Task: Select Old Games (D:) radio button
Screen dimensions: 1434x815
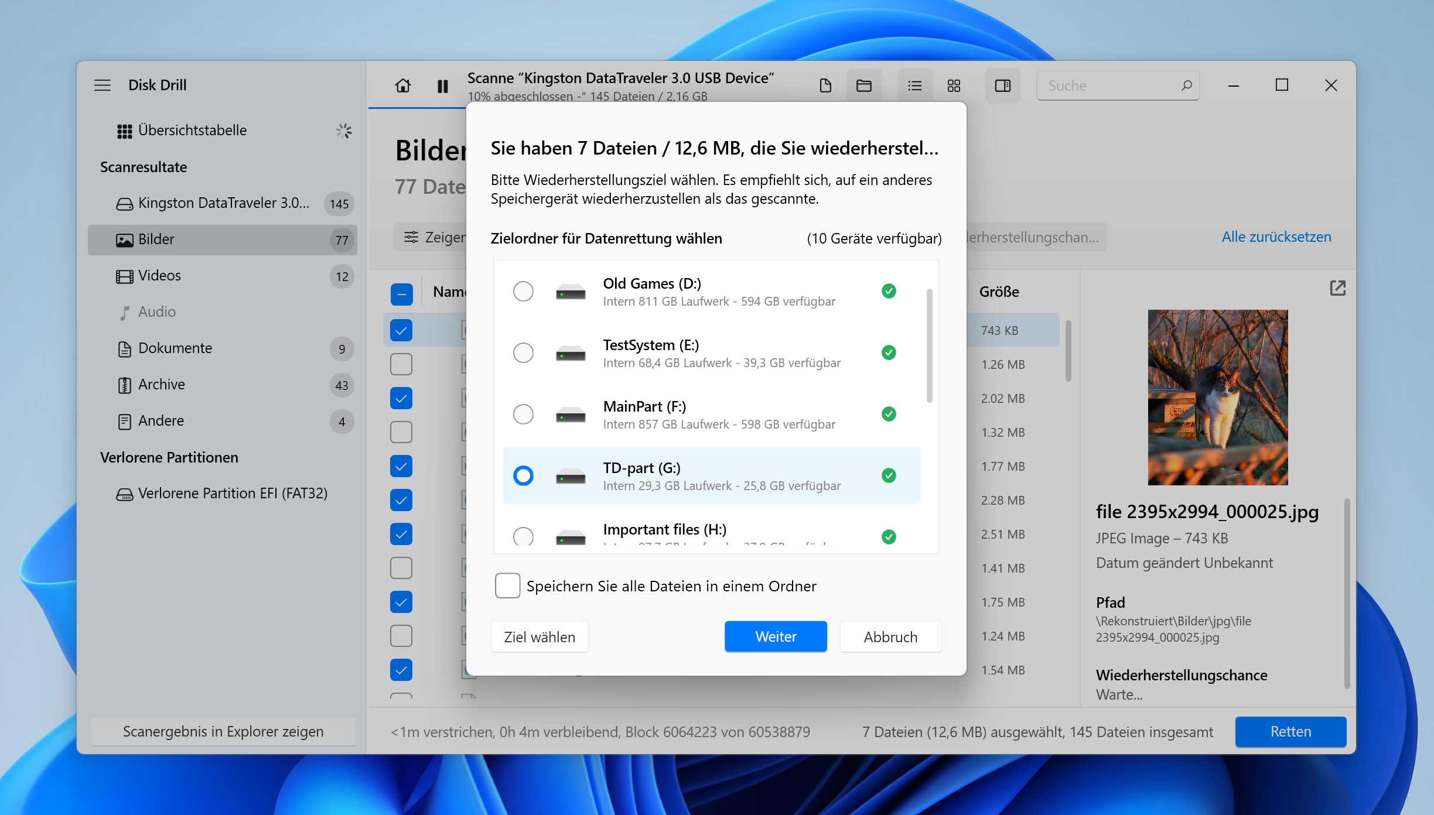Action: pos(523,291)
